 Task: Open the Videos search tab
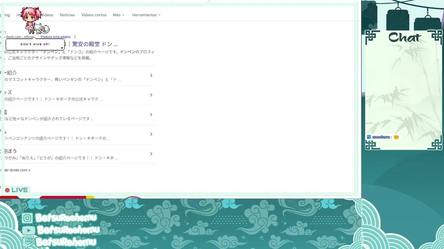click(x=47, y=15)
